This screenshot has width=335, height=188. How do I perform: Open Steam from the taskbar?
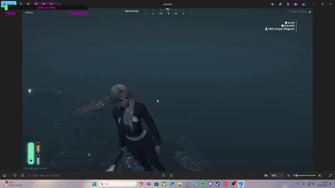pos(218,184)
